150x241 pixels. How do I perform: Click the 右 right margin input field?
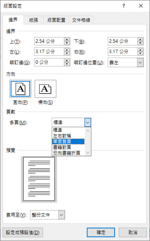(x=122, y=51)
